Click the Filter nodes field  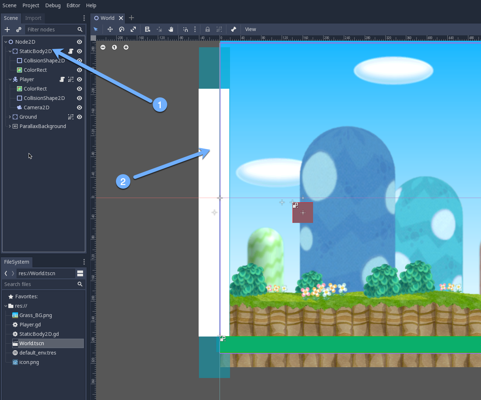point(55,30)
